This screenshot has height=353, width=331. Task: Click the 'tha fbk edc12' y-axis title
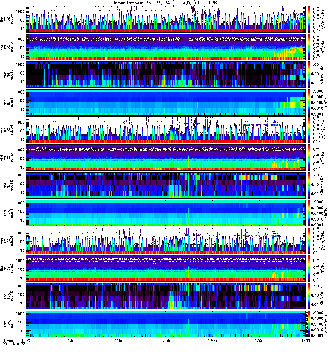(x=8, y=75)
